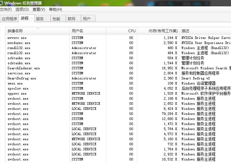
Task: Select the SearchIndexer.exe process row
Action: [24, 68]
